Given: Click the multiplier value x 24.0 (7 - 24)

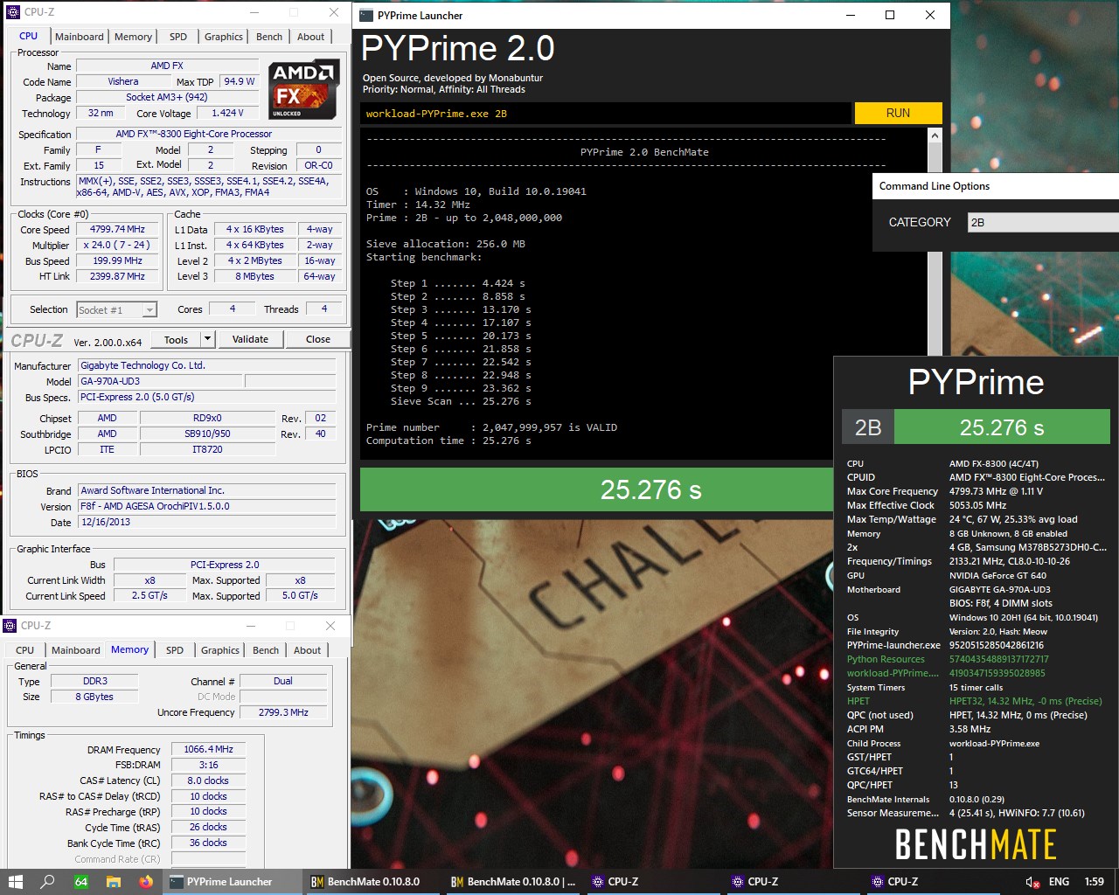Looking at the screenshot, I should 117,246.
